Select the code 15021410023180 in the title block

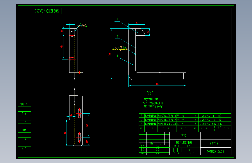coord(184,142)
